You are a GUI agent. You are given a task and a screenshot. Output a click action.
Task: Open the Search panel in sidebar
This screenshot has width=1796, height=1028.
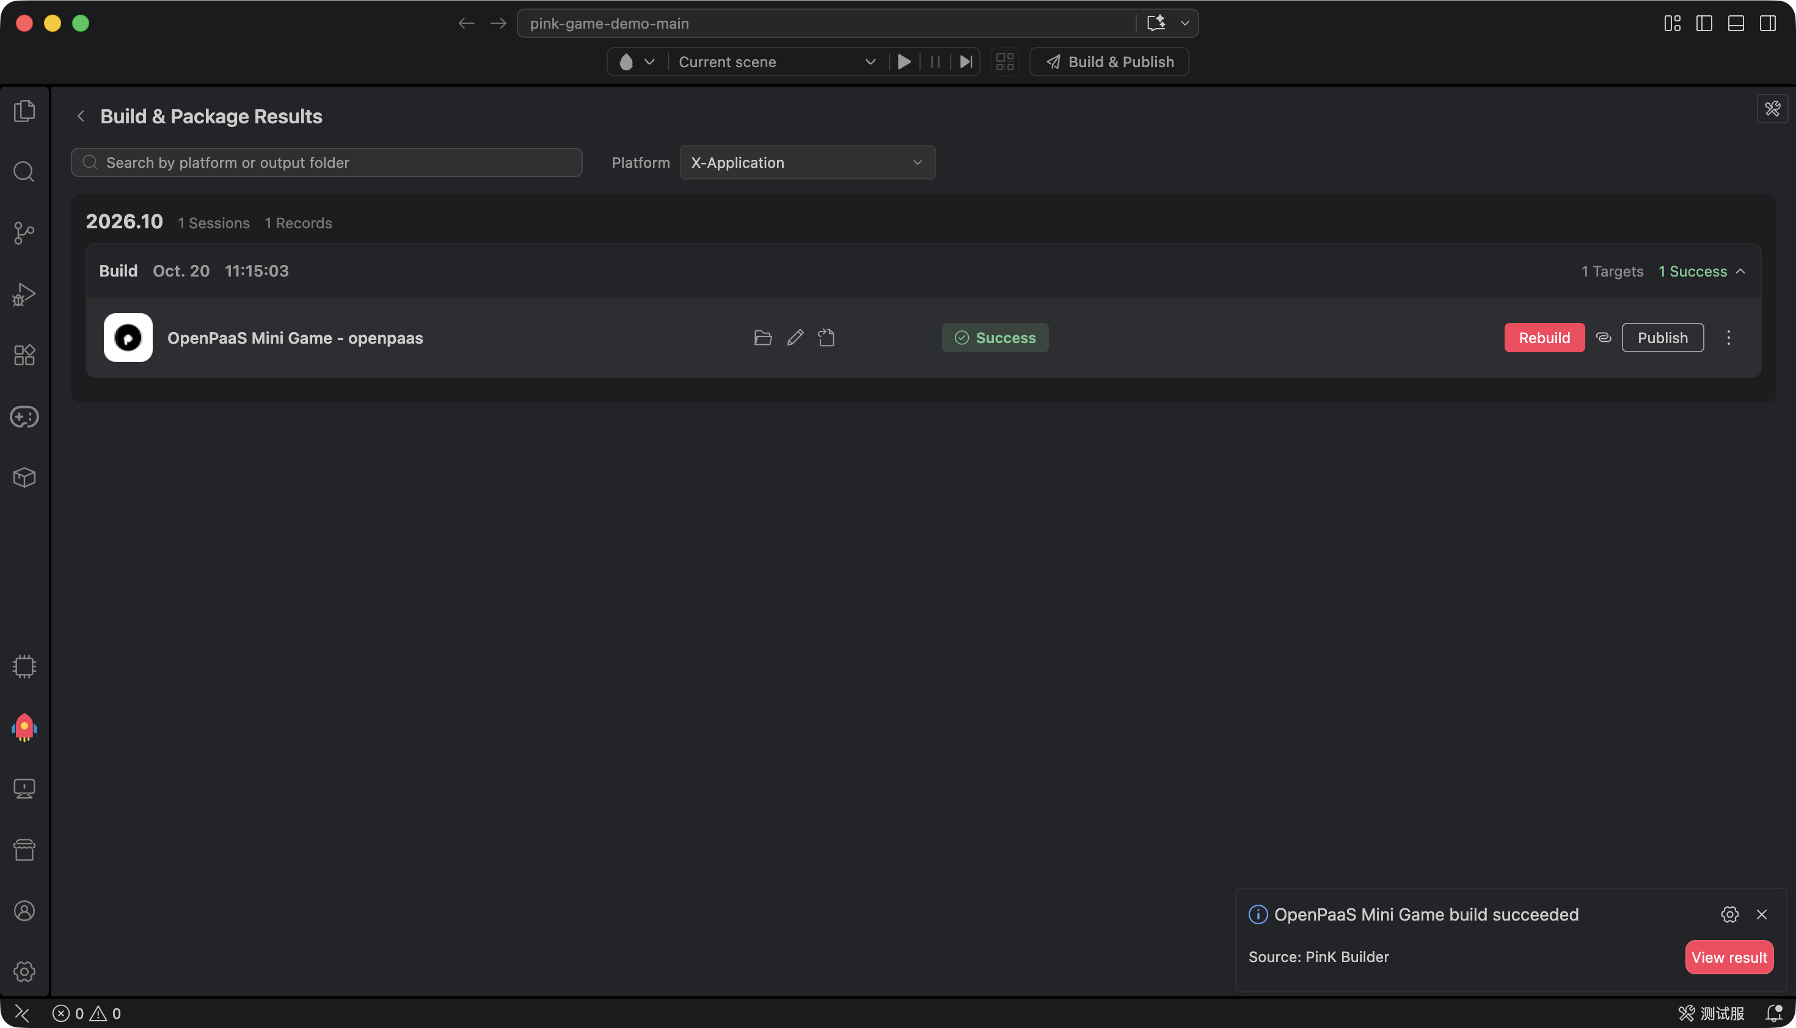point(24,172)
